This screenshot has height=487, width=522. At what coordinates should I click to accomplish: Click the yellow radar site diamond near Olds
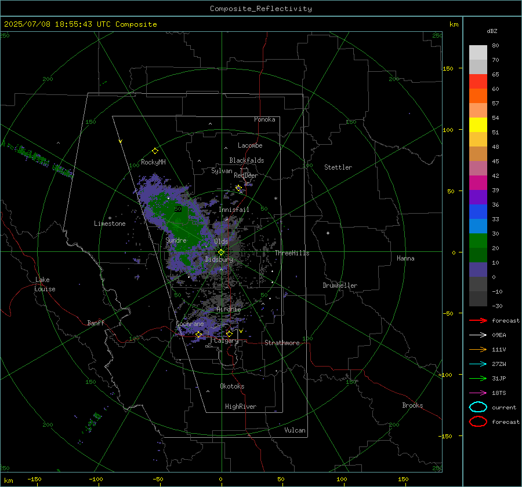coord(221,252)
